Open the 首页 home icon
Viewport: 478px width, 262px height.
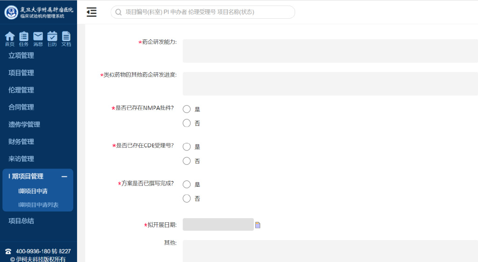[10, 37]
